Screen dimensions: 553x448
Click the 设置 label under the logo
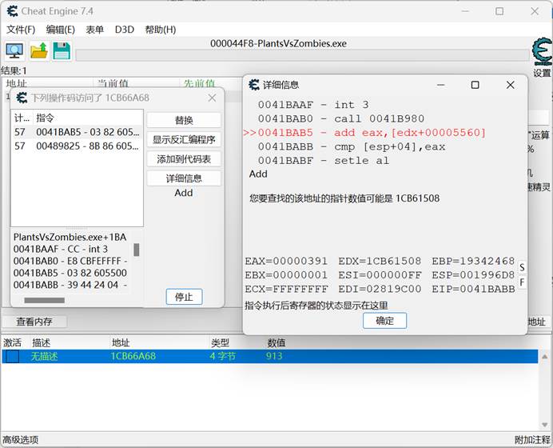point(542,73)
